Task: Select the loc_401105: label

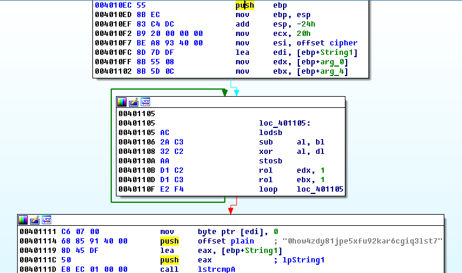Action: click(x=285, y=123)
